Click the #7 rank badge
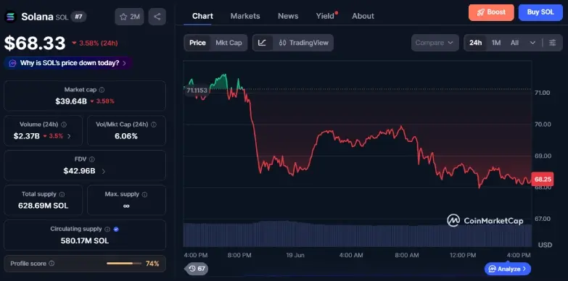This screenshot has height=281, width=568. click(78, 17)
